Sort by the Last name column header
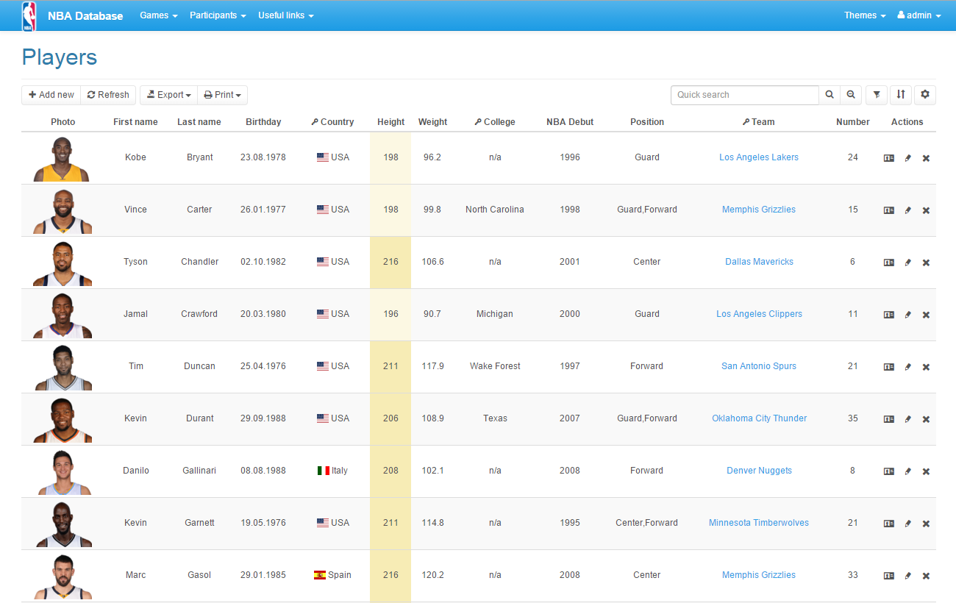Screen dimensions: 956x603 pyautogui.click(x=199, y=122)
